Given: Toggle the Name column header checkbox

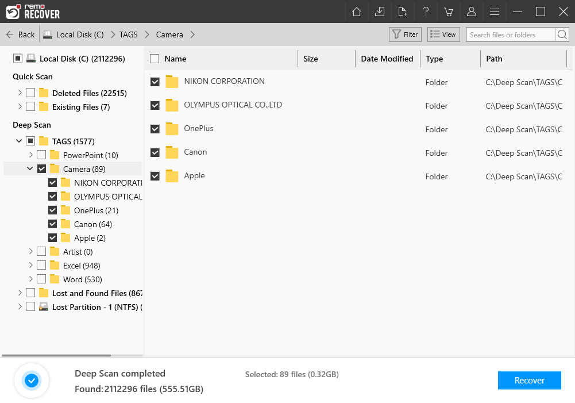Looking at the screenshot, I should pyautogui.click(x=155, y=58).
